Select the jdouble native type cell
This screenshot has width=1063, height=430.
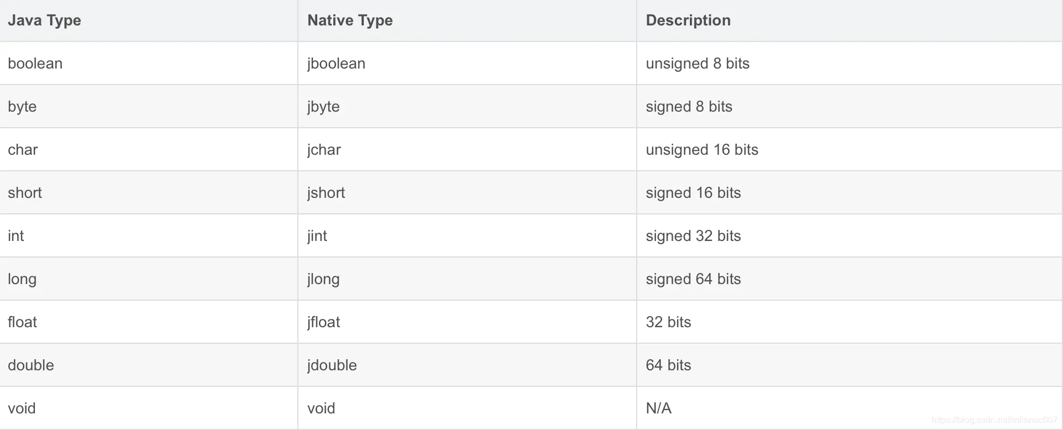click(332, 365)
